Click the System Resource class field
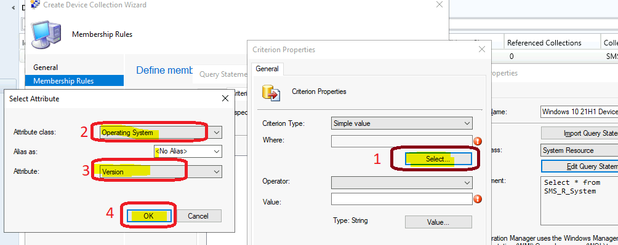This screenshot has width=618, height=245. [579, 150]
